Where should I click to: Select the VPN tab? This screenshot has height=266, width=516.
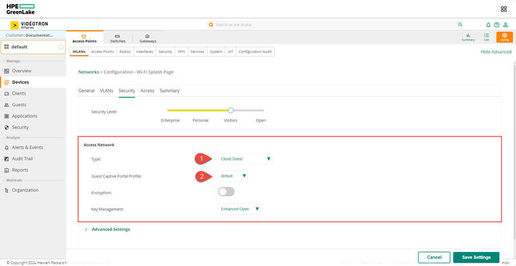point(181,52)
